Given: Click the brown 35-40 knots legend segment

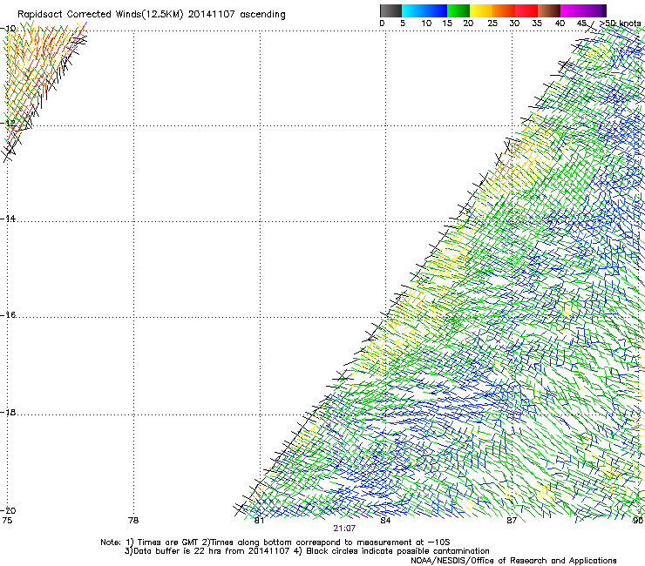Looking at the screenshot, I should 549,10.
